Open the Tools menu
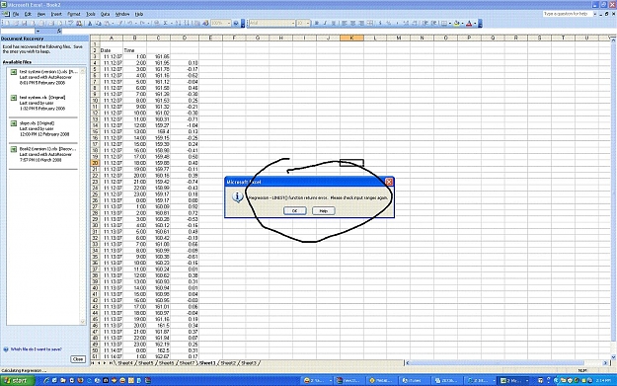The width and height of the screenshot is (617, 386). 91,14
